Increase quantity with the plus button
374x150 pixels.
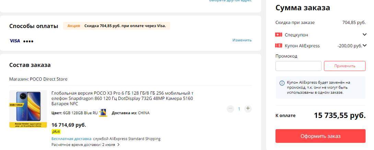248,108
